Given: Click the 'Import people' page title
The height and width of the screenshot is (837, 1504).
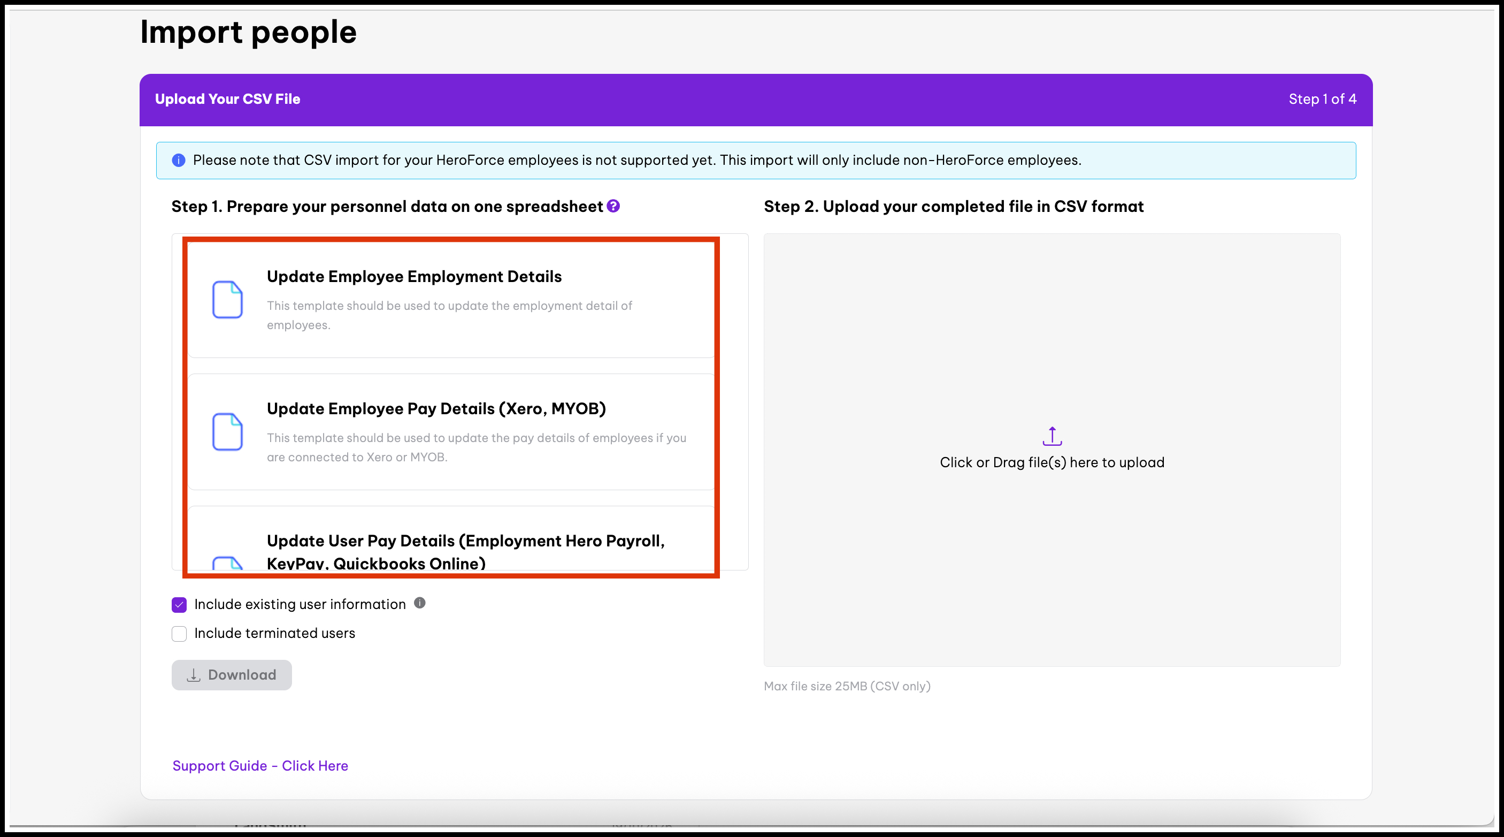Looking at the screenshot, I should tap(248, 32).
